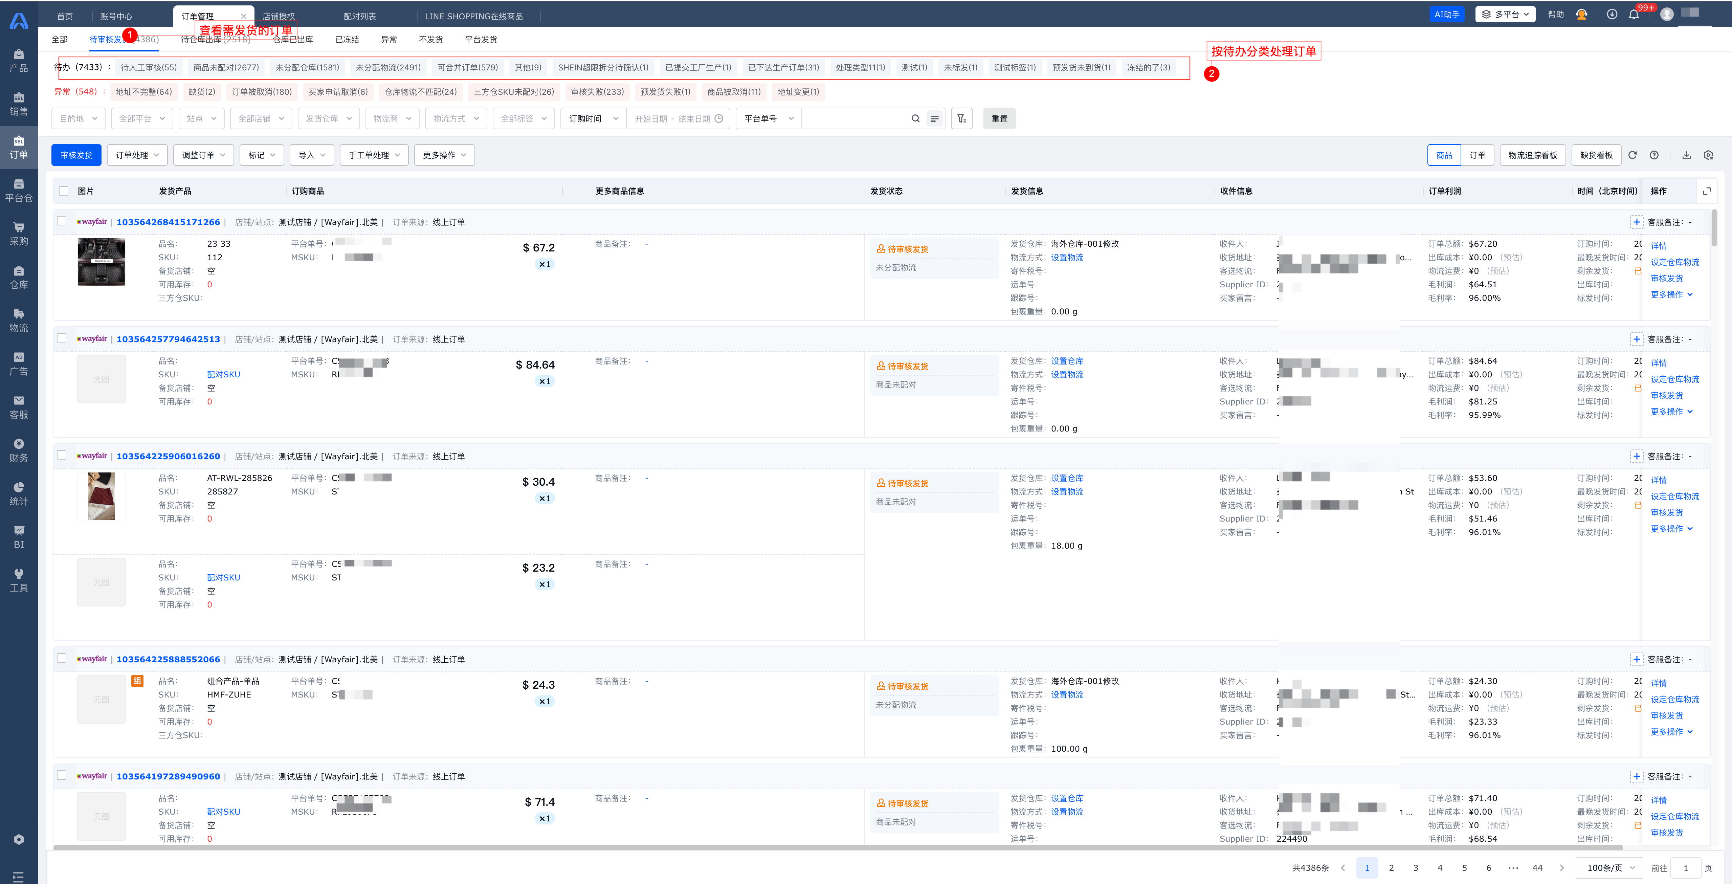The width and height of the screenshot is (1732, 884).
Task: Open the advanced filter funnel icon
Action: (x=961, y=118)
